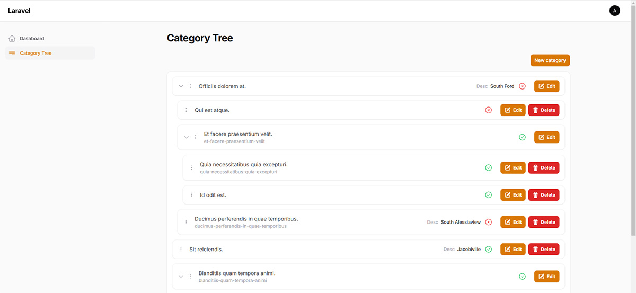Click the slug text et-facere-praesentium-velit

234,141
